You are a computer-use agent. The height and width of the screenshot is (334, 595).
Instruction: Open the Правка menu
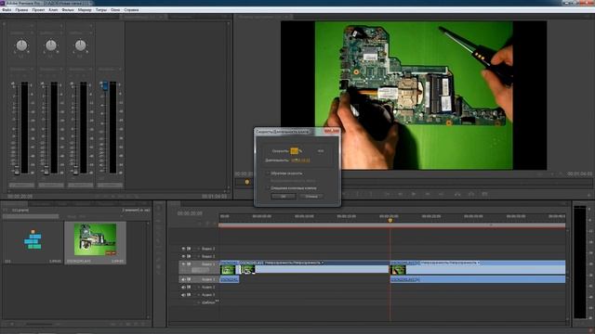click(21, 10)
